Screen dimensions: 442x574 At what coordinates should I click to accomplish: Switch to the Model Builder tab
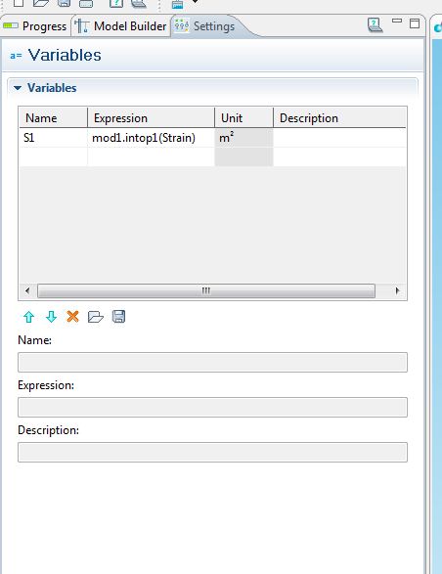(121, 26)
